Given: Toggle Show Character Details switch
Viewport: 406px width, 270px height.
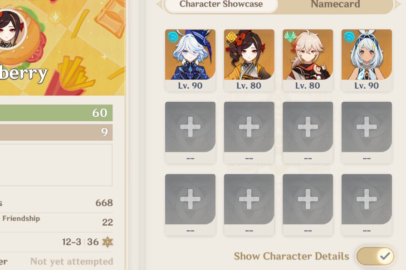Looking at the screenshot, I should 375,256.
